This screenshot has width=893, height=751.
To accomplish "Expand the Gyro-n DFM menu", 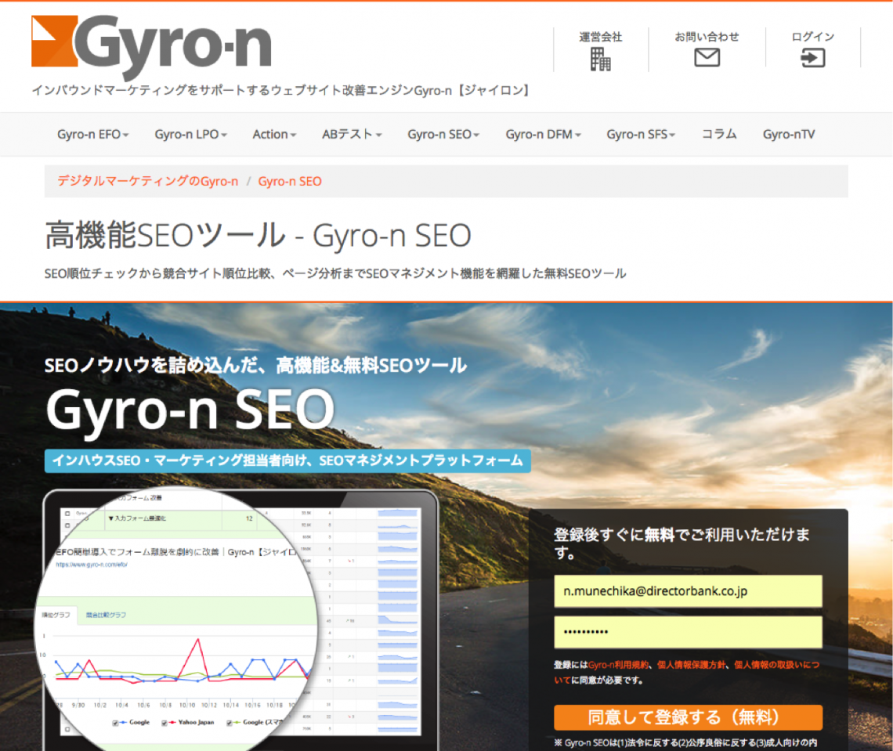I will [x=544, y=135].
